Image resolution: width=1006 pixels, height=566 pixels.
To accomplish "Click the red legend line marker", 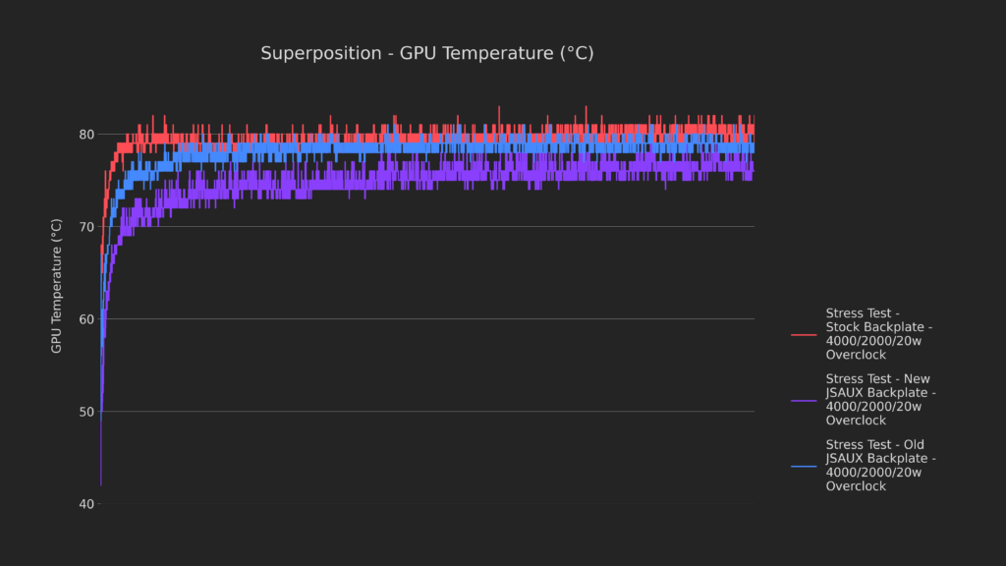I will point(804,335).
